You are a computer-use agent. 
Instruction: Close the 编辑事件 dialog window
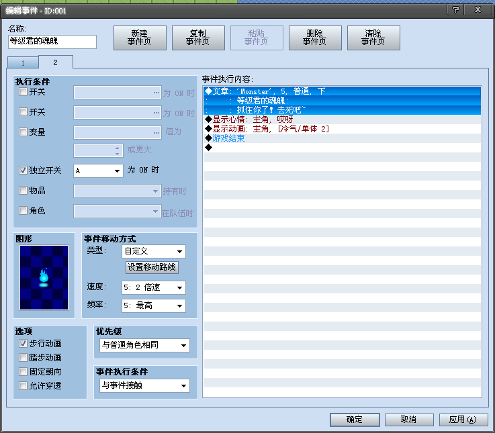tap(478, 9)
